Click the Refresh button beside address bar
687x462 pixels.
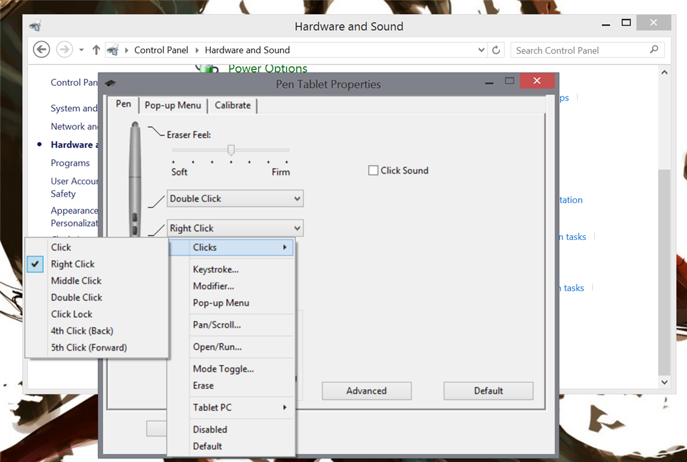[496, 50]
